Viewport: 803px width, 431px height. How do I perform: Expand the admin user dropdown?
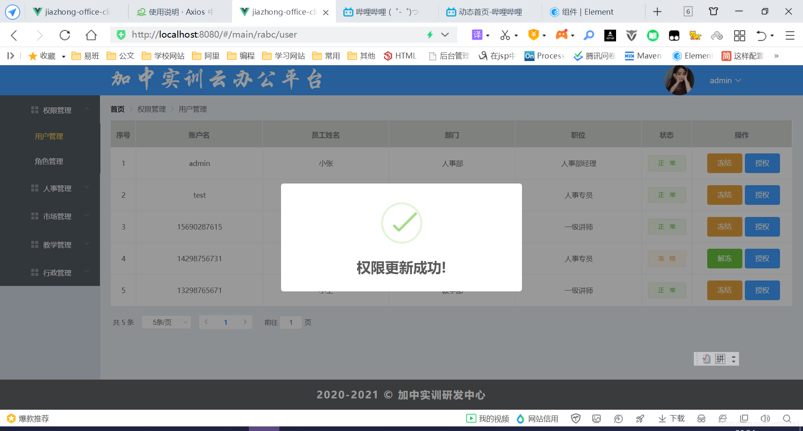coord(725,80)
